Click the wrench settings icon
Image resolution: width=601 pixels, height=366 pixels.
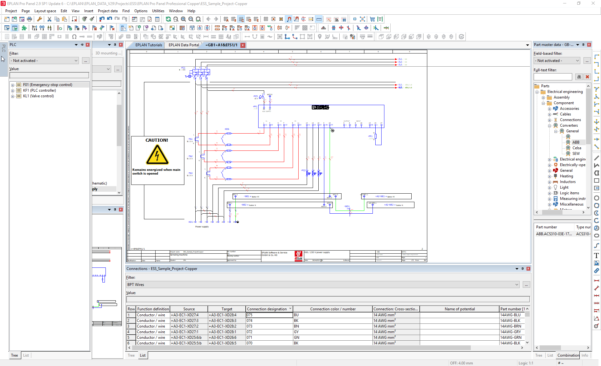click(x=39, y=19)
